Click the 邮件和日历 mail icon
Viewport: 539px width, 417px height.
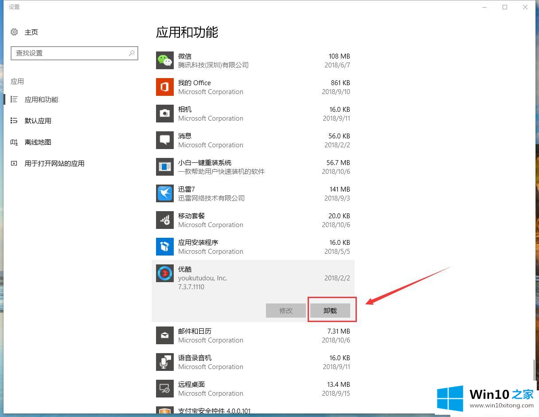165,335
